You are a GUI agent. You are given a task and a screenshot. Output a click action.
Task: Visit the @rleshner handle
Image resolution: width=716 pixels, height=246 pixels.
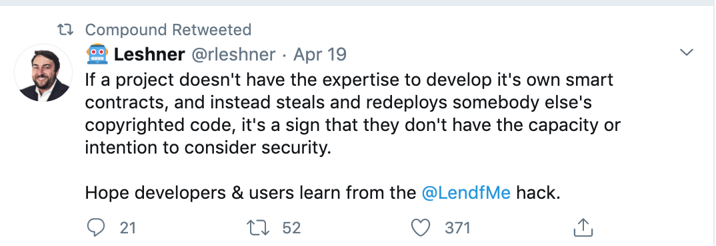pos(233,55)
